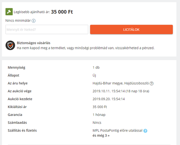
Task: Click the Nincs minimálár label
Action: [x=18, y=21]
